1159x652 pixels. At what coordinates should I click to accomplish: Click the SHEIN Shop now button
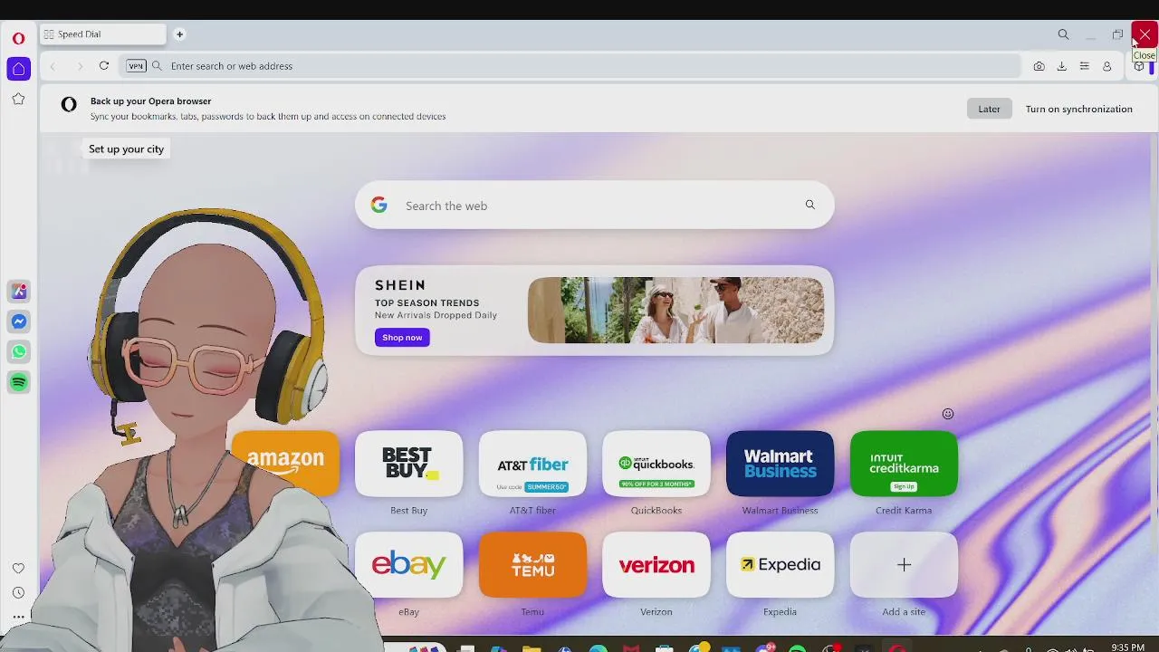[402, 337]
